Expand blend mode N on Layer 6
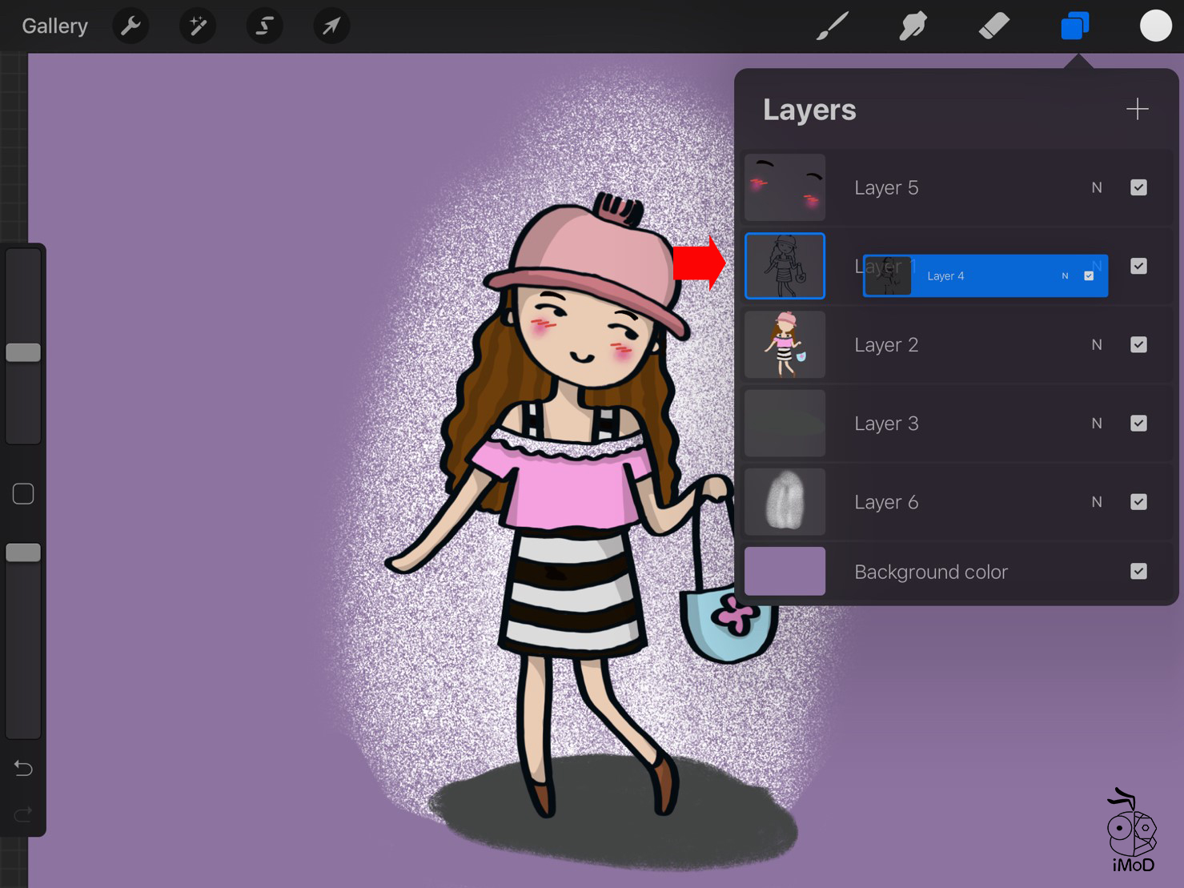1184x888 pixels. point(1097,502)
